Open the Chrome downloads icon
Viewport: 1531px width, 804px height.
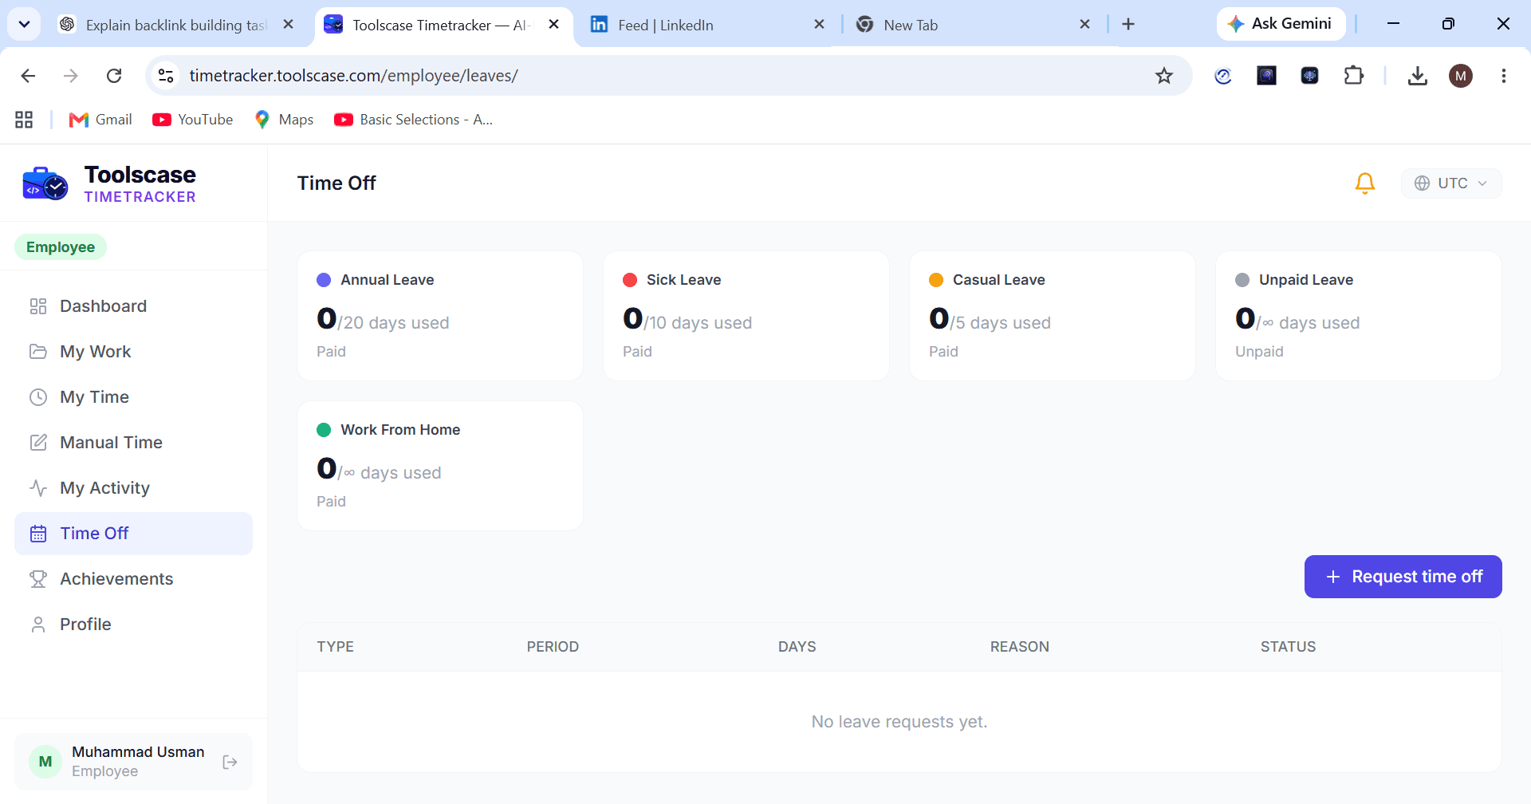pos(1417,76)
